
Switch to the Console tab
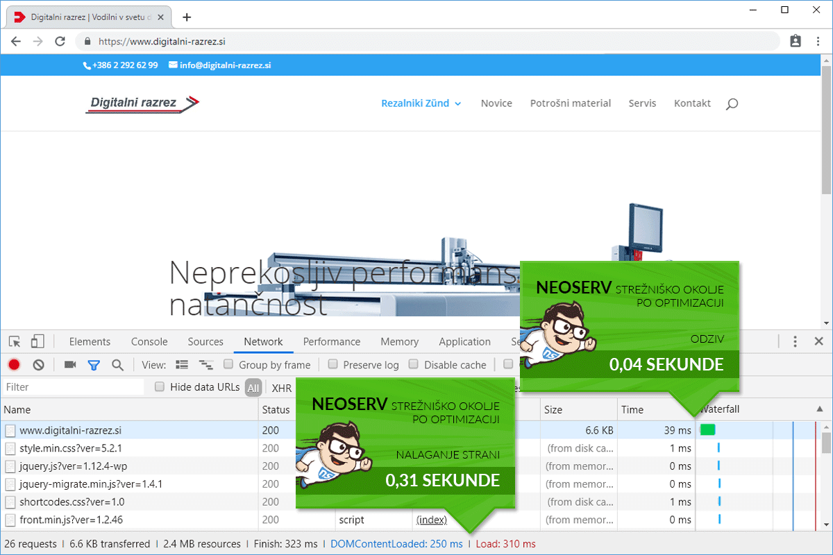click(x=149, y=341)
